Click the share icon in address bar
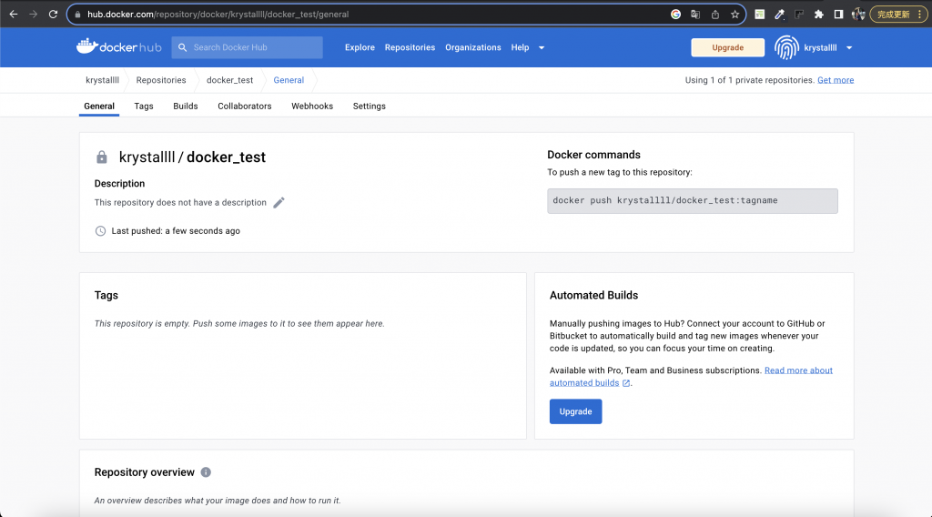Image resolution: width=932 pixels, height=517 pixels. coord(715,15)
